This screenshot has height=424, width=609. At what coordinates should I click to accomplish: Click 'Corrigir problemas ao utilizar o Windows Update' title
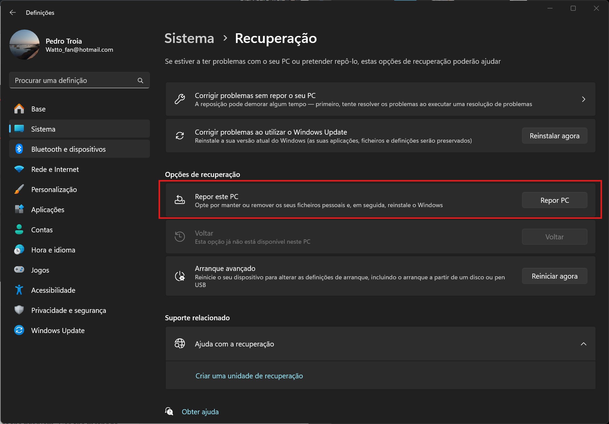point(271,132)
